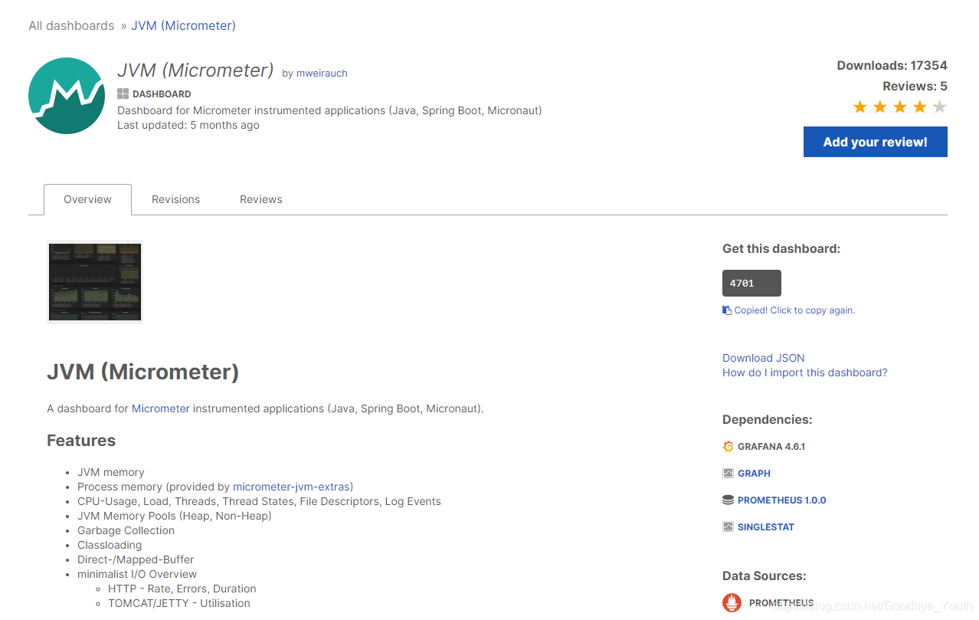Image resolution: width=979 pixels, height=620 pixels.
Task: Click the Reviews: 5 count text
Action: pyautogui.click(x=915, y=86)
